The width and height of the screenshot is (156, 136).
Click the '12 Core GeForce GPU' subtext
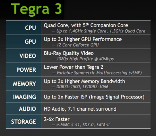click(x=75, y=45)
